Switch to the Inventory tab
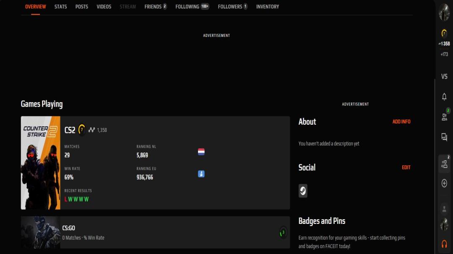Image resolution: width=453 pixels, height=254 pixels. click(x=268, y=7)
